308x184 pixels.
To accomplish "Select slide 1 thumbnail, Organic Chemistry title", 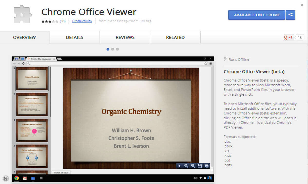I will (x=32, y=79).
